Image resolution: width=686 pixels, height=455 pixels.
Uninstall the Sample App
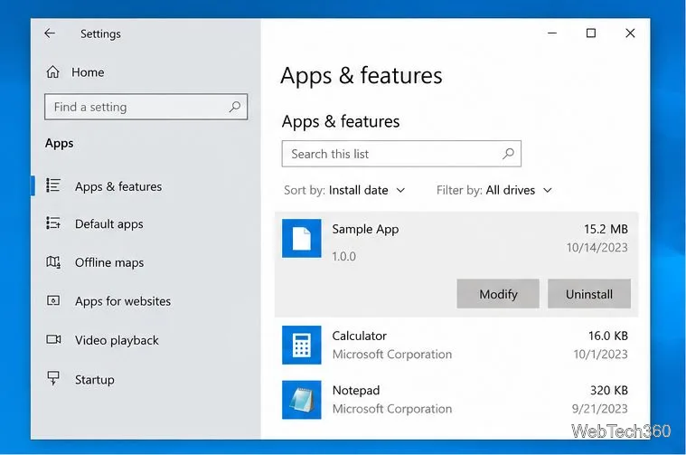[589, 294]
